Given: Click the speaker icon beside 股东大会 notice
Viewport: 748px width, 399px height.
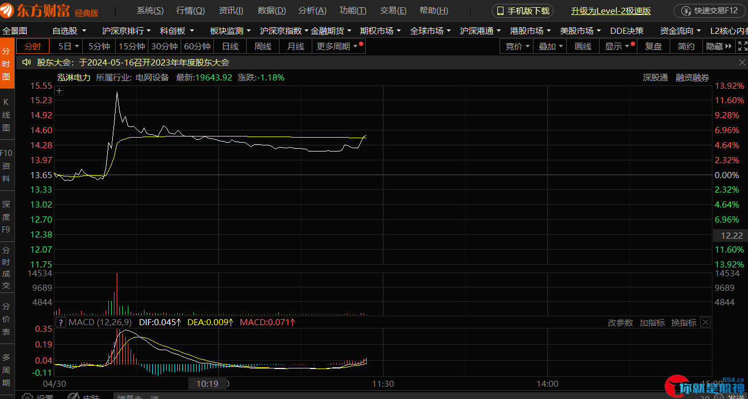Looking at the screenshot, I should pyautogui.click(x=26, y=63).
